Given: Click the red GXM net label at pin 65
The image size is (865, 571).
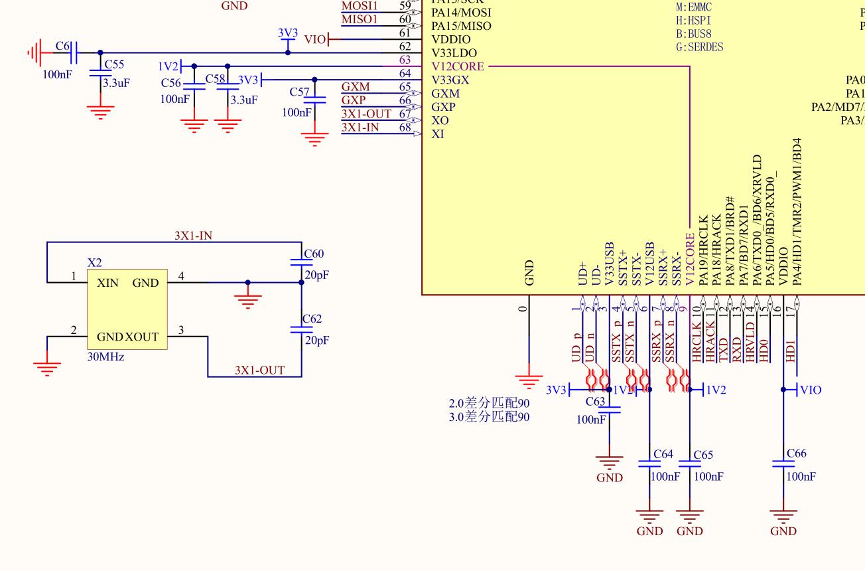Looking at the screenshot, I should [356, 87].
